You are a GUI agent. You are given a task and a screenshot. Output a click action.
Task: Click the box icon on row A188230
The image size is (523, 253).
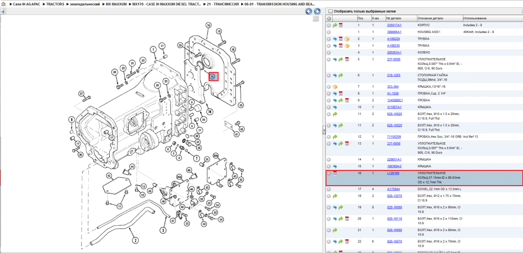pos(347,45)
